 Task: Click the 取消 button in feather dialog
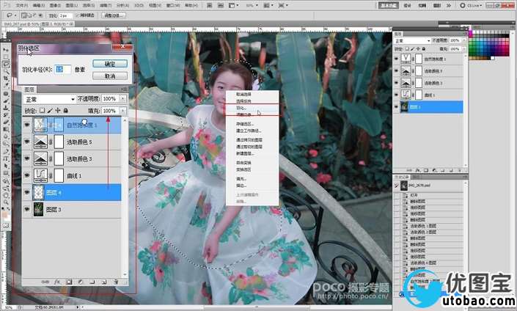tap(110, 76)
